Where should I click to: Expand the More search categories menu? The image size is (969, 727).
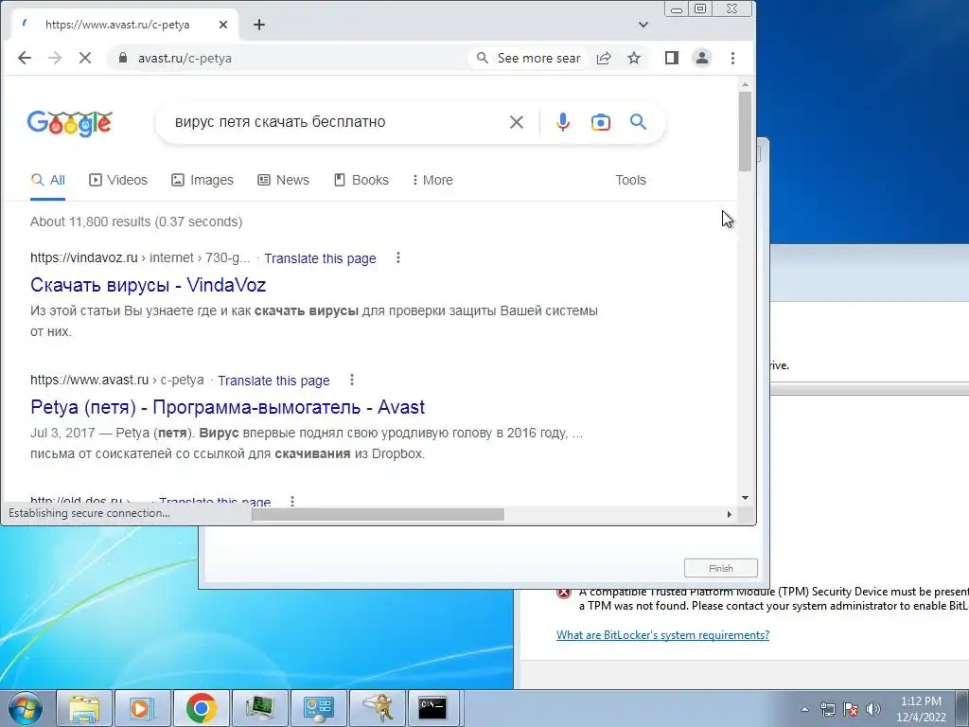pyautogui.click(x=432, y=180)
